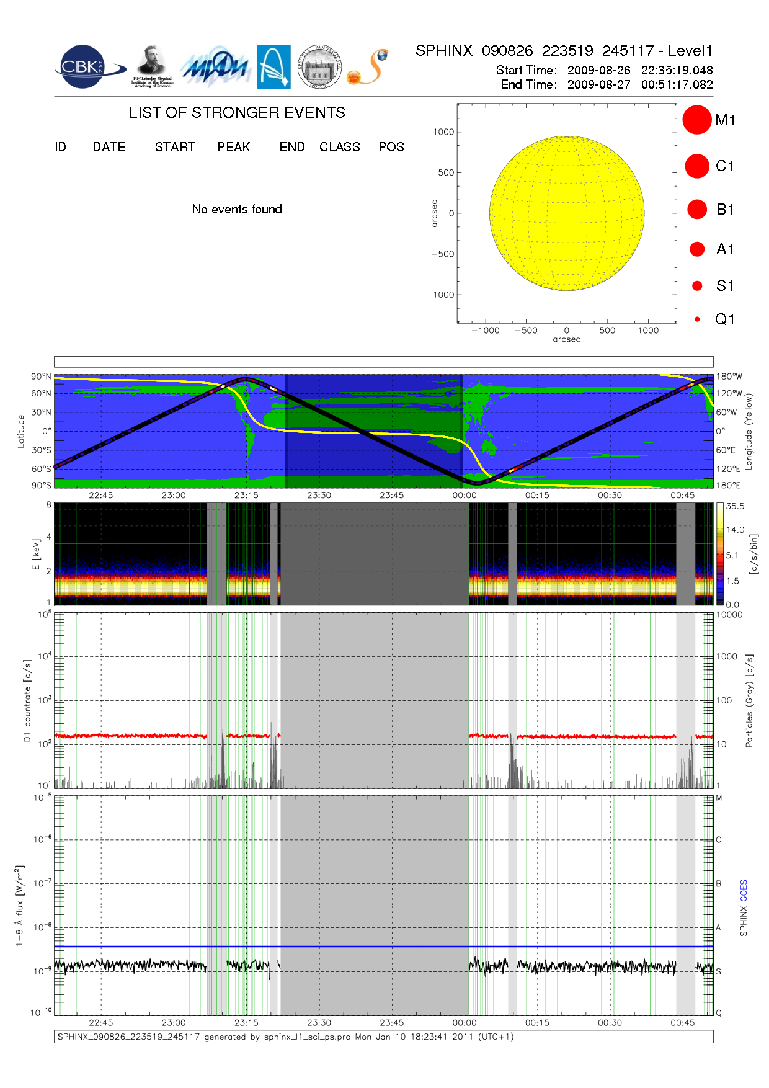Click the orange S sun-earth logo
The width and height of the screenshot is (769, 1088).
pos(368,67)
